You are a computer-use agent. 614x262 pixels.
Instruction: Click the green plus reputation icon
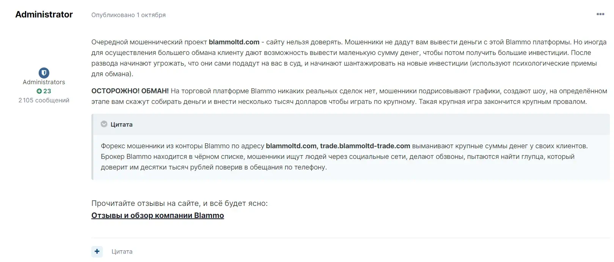point(39,91)
